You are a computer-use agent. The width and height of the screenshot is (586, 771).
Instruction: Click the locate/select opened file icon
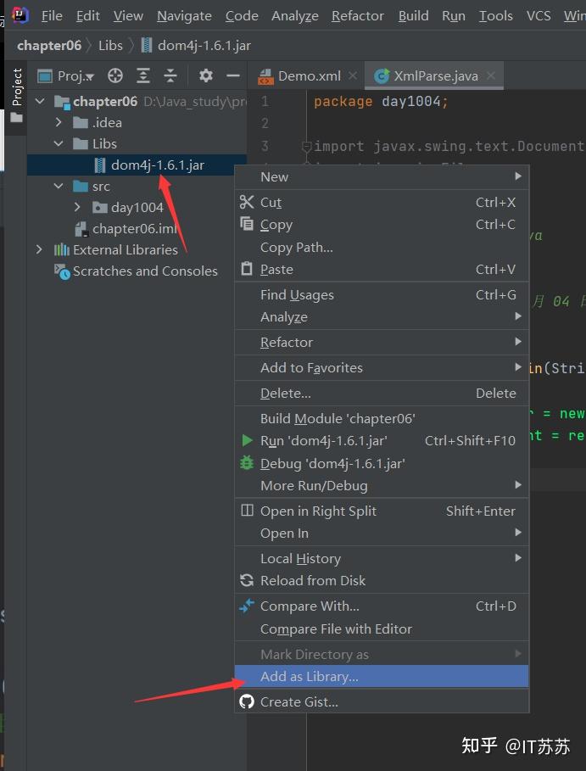click(x=115, y=76)
